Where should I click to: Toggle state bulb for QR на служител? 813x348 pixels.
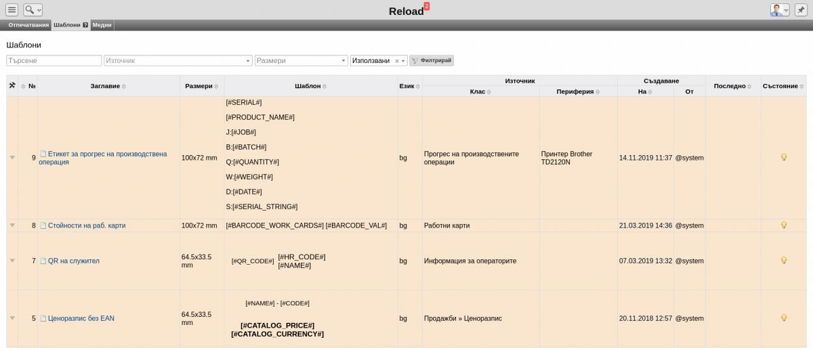(784, 260)
